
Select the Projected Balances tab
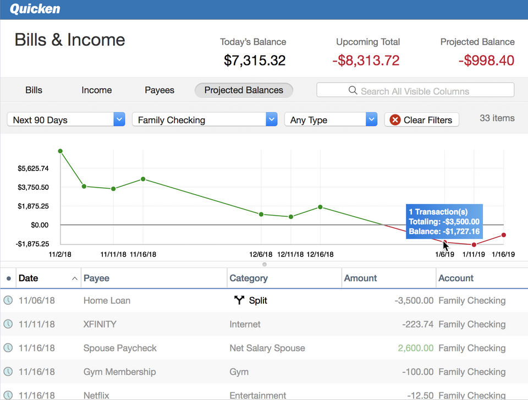(244, 90)
